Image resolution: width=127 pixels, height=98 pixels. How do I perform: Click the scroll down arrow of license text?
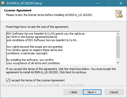click(118, 63)
